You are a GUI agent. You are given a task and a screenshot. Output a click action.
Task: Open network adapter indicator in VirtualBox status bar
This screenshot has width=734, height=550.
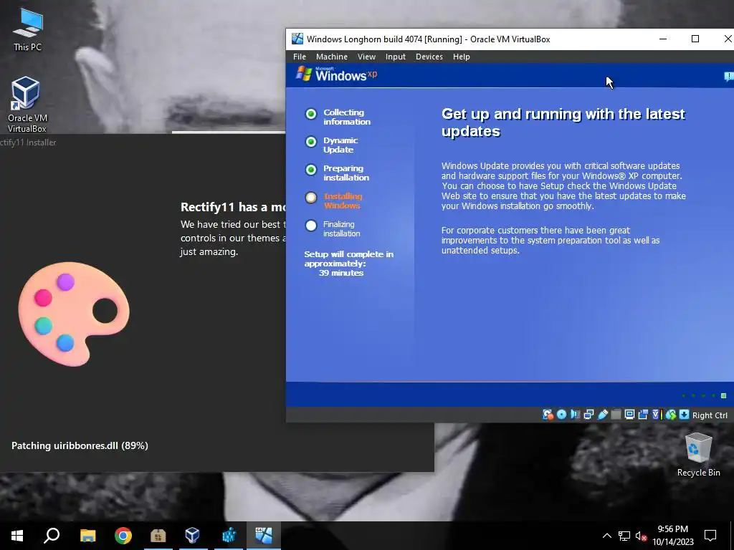(x=588, y=415)
